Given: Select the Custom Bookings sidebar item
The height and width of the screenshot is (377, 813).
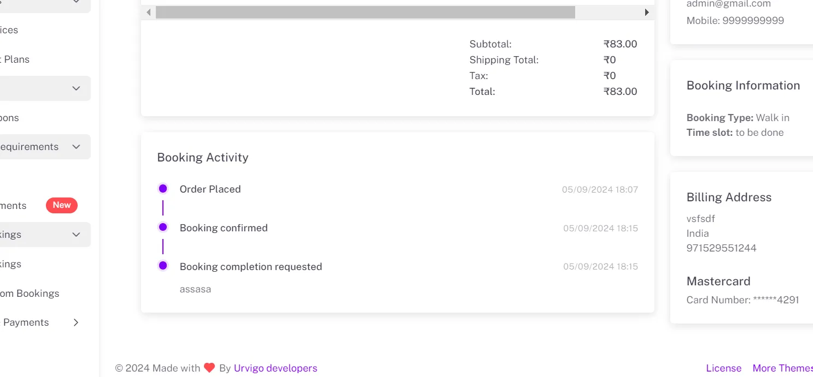Looking at the screenshot, I should pos(30,294).
